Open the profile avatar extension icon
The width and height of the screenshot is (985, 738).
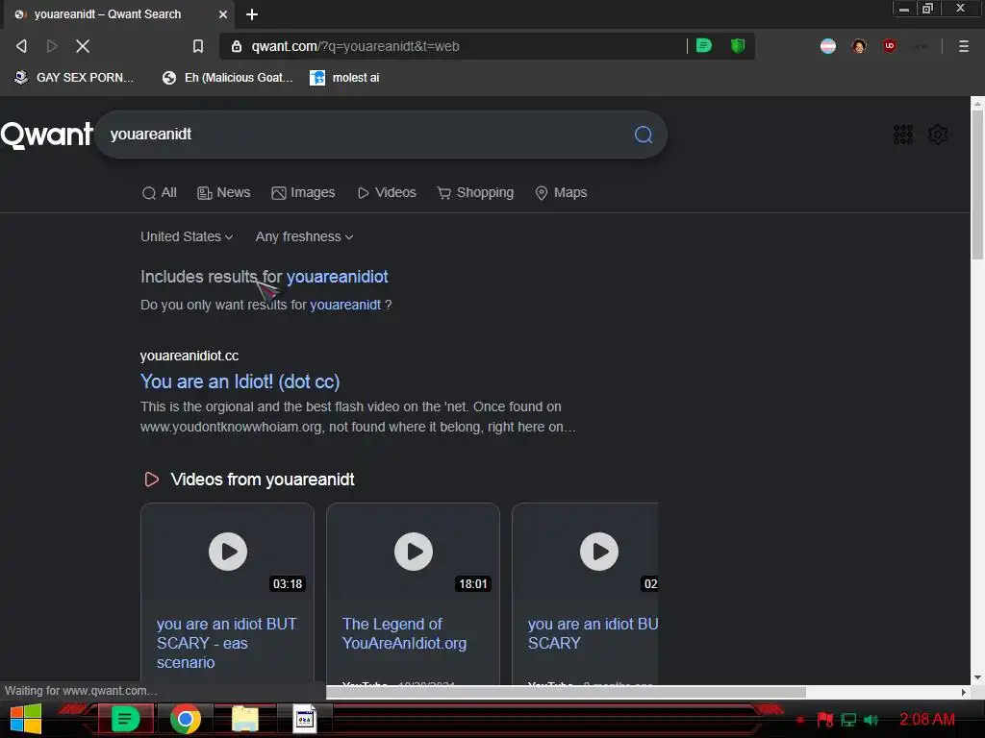[x=859, y=46]
